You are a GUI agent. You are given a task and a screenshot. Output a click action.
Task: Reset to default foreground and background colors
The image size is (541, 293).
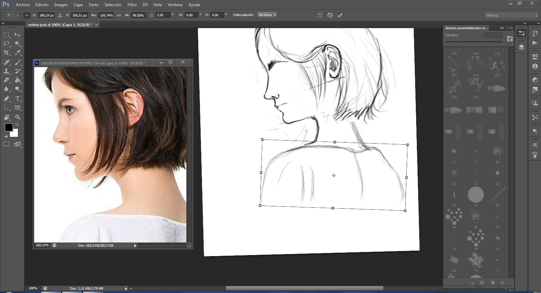coord(6,136)
